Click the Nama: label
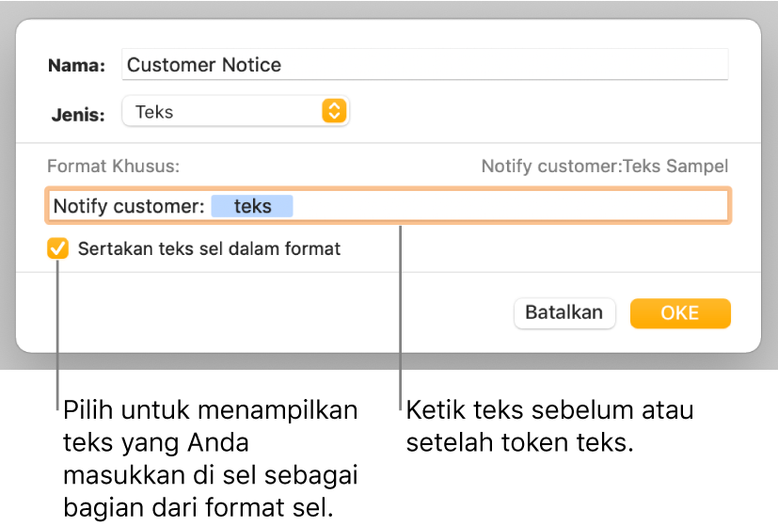 (x=76, y=66)
